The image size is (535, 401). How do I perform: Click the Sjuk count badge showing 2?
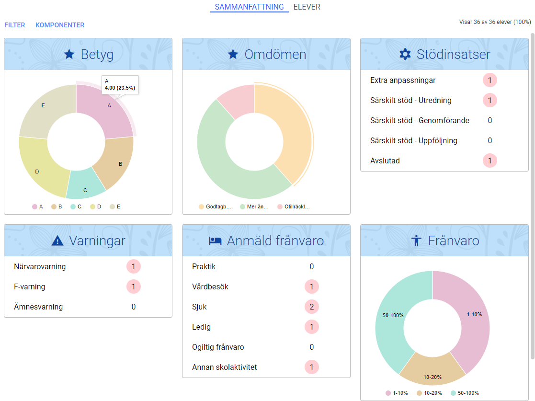point(311,307)
